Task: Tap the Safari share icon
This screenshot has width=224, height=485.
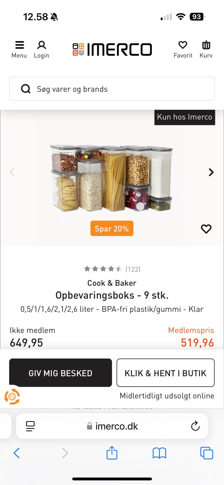Action: click(x=112, y=453)
